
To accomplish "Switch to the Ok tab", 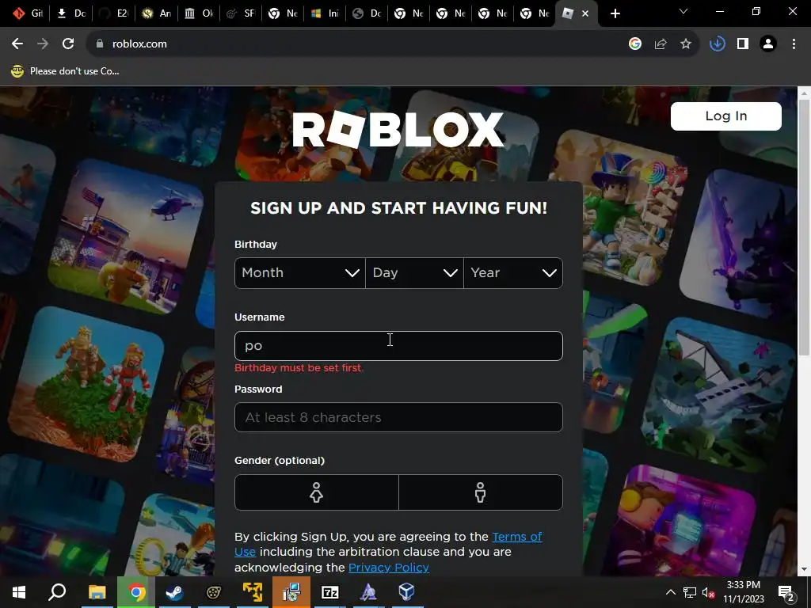I will (x=199, y=13).
